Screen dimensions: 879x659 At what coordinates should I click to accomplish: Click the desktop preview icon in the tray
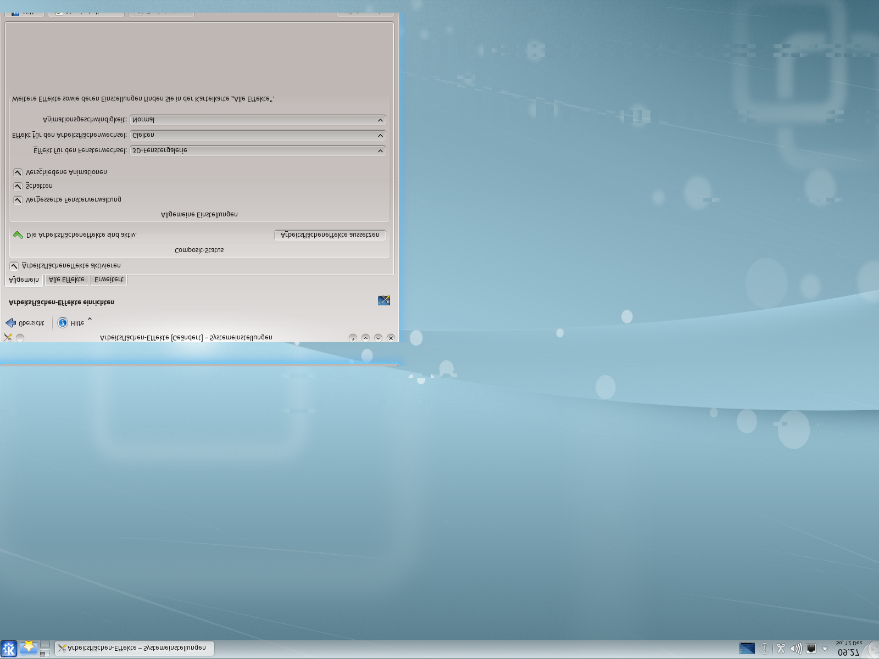point(747,649)
